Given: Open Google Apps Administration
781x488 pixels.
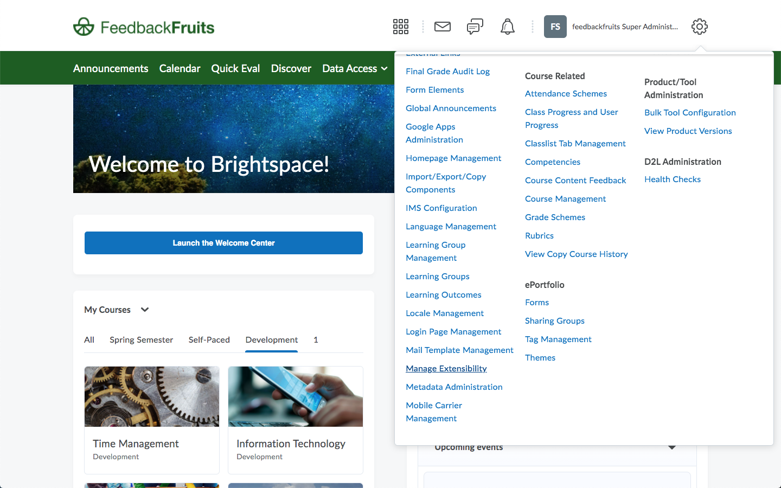Looking at the screenshot, I should 434,133.
